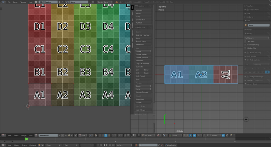This screenshot has height=147, width=271.
Task: Toggle the Mesh Analysis checkbox
Action: [x=248, y=60]
